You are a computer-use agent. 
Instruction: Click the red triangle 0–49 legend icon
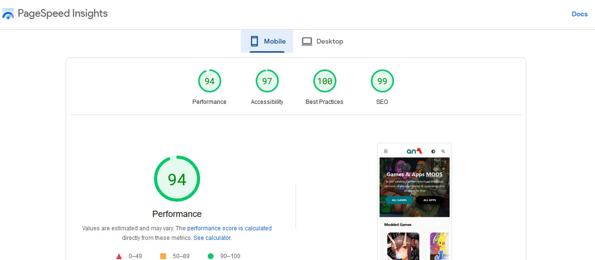(119, 256)
